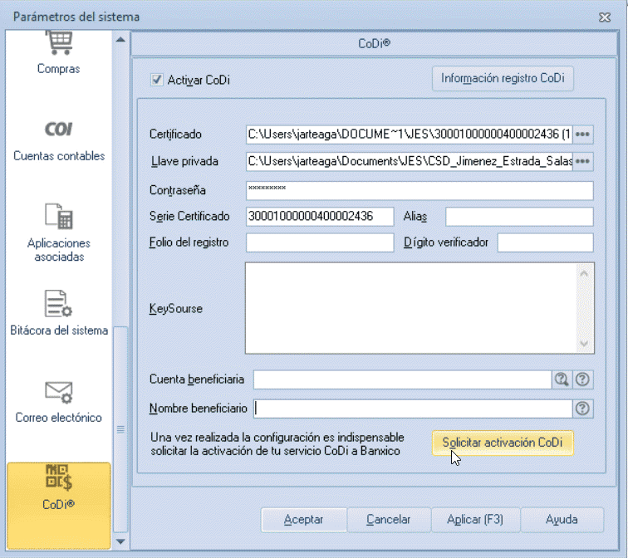Screen dimensions: 628x558
Task: Click KeySourse area scroll down arrow
Action: click(x=584, y=344)
